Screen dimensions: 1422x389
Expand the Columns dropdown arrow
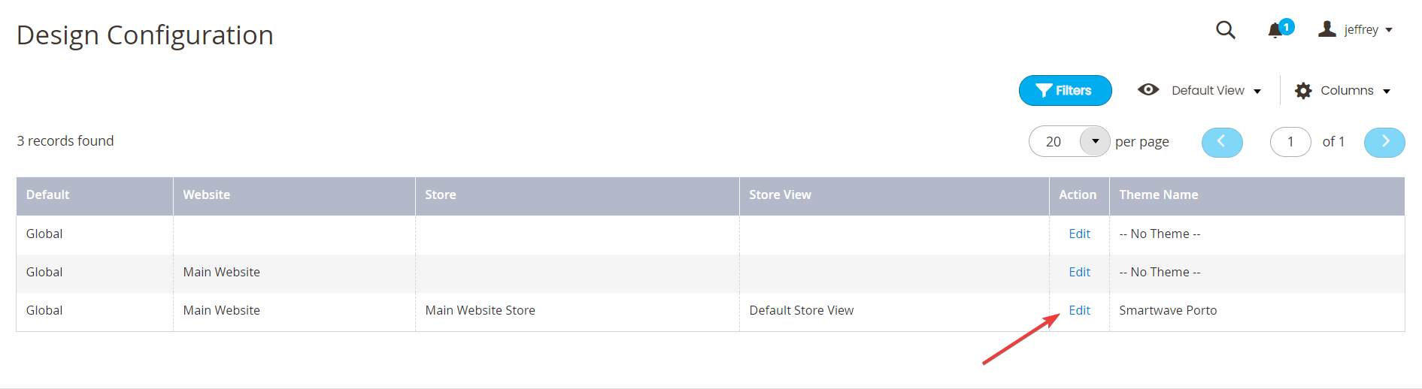click(1387, 92)
